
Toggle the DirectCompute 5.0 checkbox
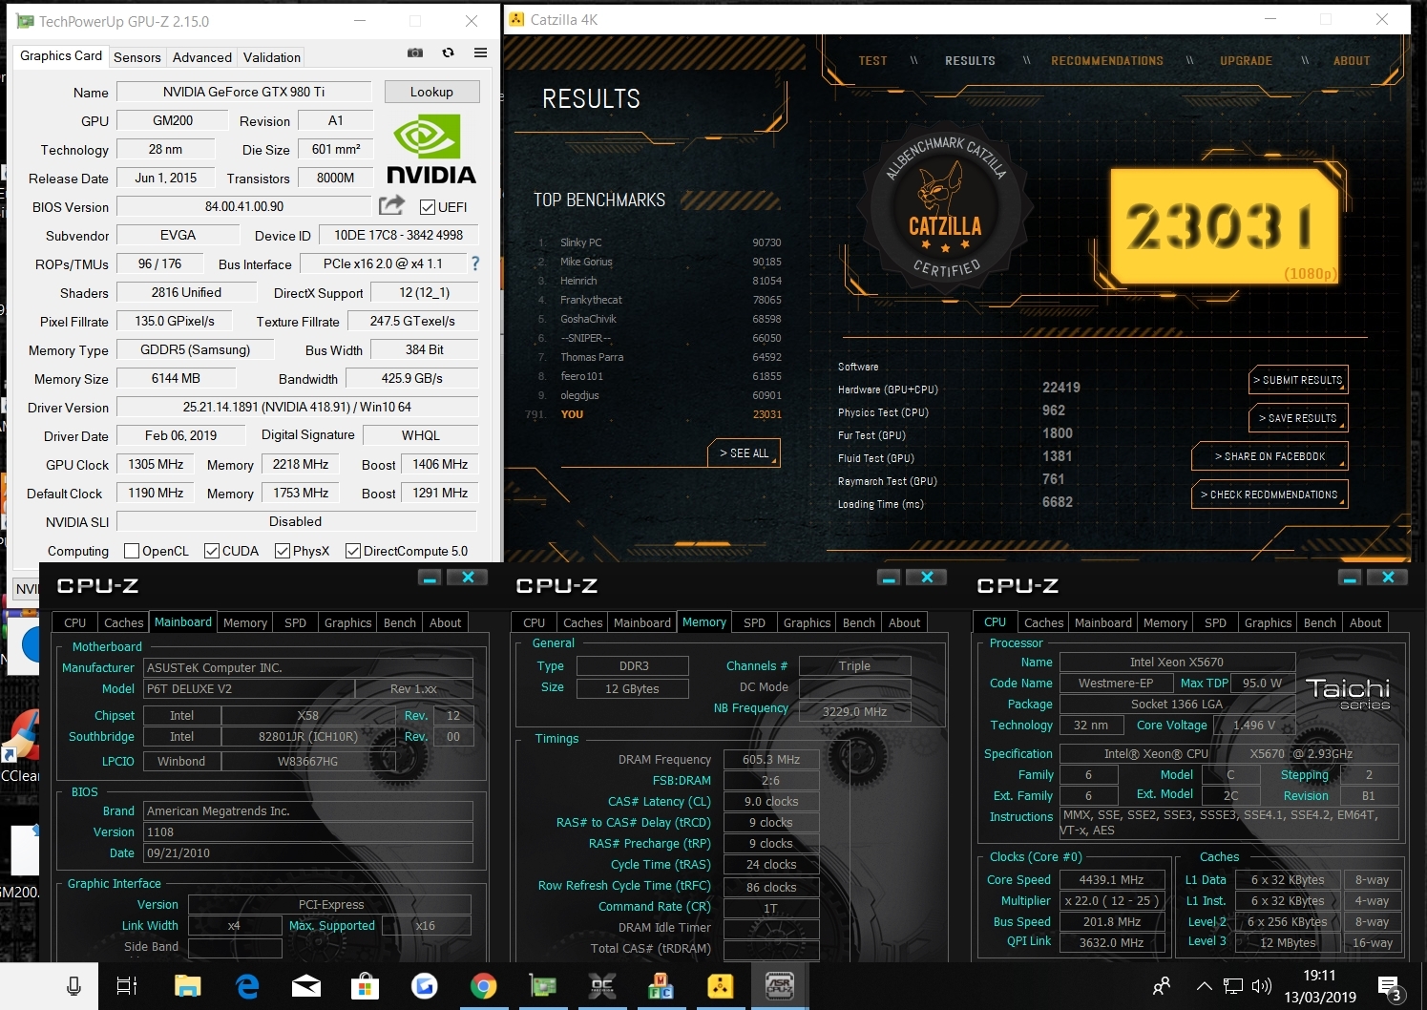pos(353,551)
